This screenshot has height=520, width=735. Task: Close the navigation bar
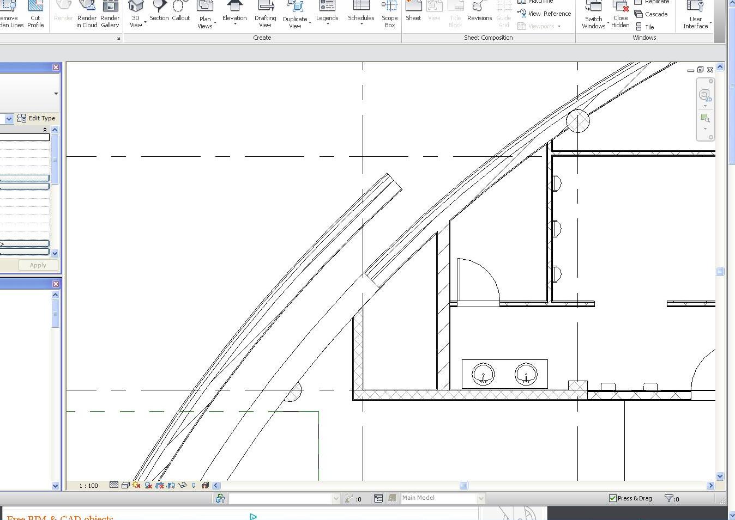711,81
